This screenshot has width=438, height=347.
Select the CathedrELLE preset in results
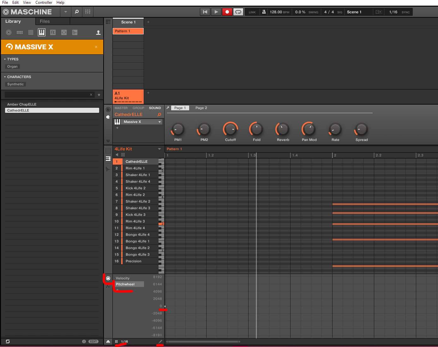[52, 110]
